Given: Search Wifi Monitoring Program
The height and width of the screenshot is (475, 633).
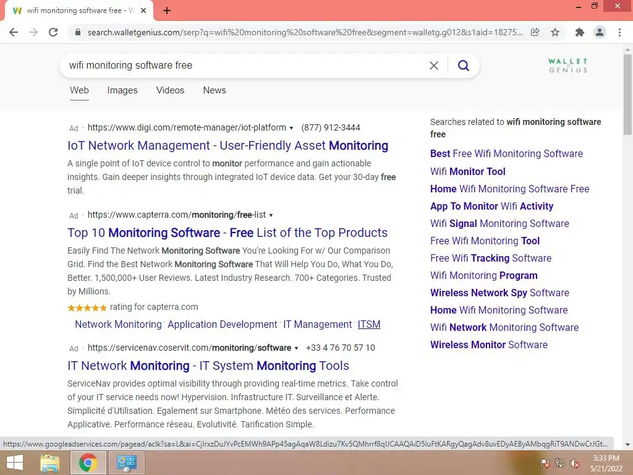Looking at the screenshot, I should coord(484,276).
